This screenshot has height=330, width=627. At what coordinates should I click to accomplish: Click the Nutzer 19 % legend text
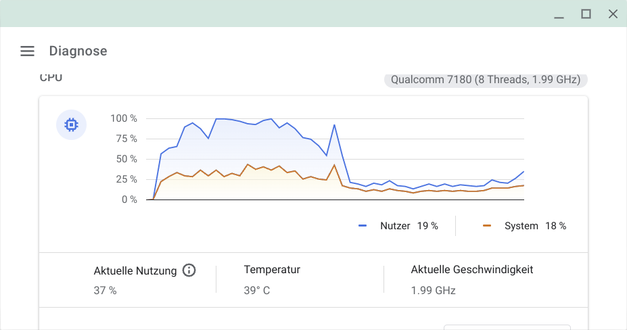coord(409,226)
